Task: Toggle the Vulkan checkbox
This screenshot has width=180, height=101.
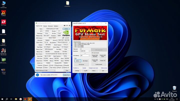Action: tap(44, 68)
